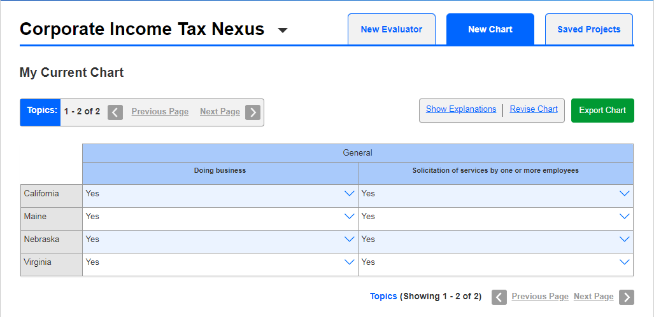This screenshot has height=317, width=654.
Task: Click the bottom next page arrow icon
Action: (x=627, y=297)
